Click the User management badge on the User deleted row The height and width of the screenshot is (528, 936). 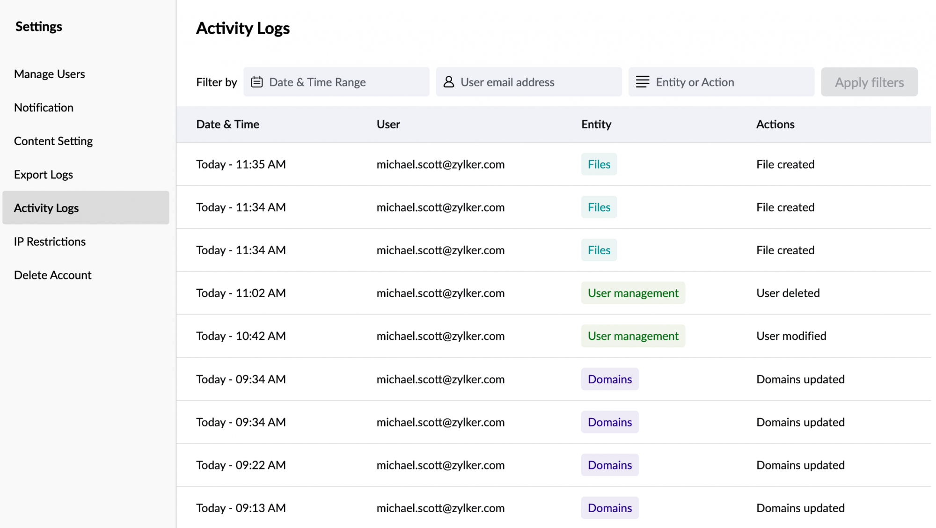click(633, 293)
